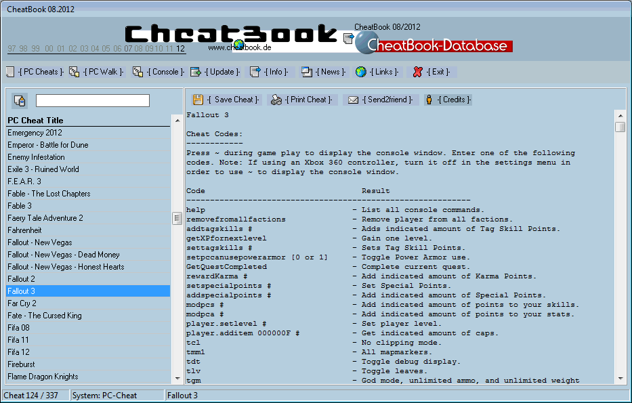Select the plain Fallout - New Vegas entry

coord(88,242)
